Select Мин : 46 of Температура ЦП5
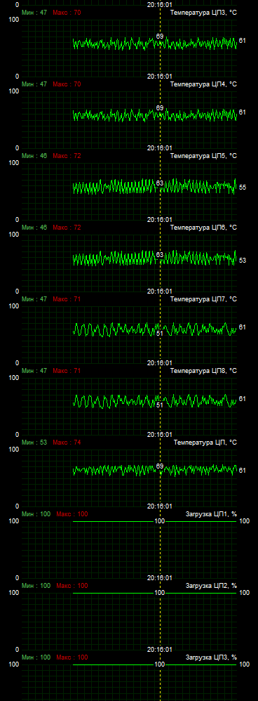Image resolution: width=258 pixels, height=701 pixels. [x=34, y=155]
